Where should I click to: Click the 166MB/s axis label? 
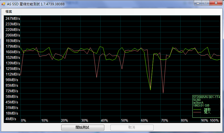[x=13, y=52]
